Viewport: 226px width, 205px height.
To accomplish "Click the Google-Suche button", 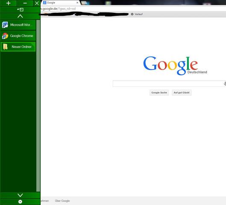I will tap(159, 93).
